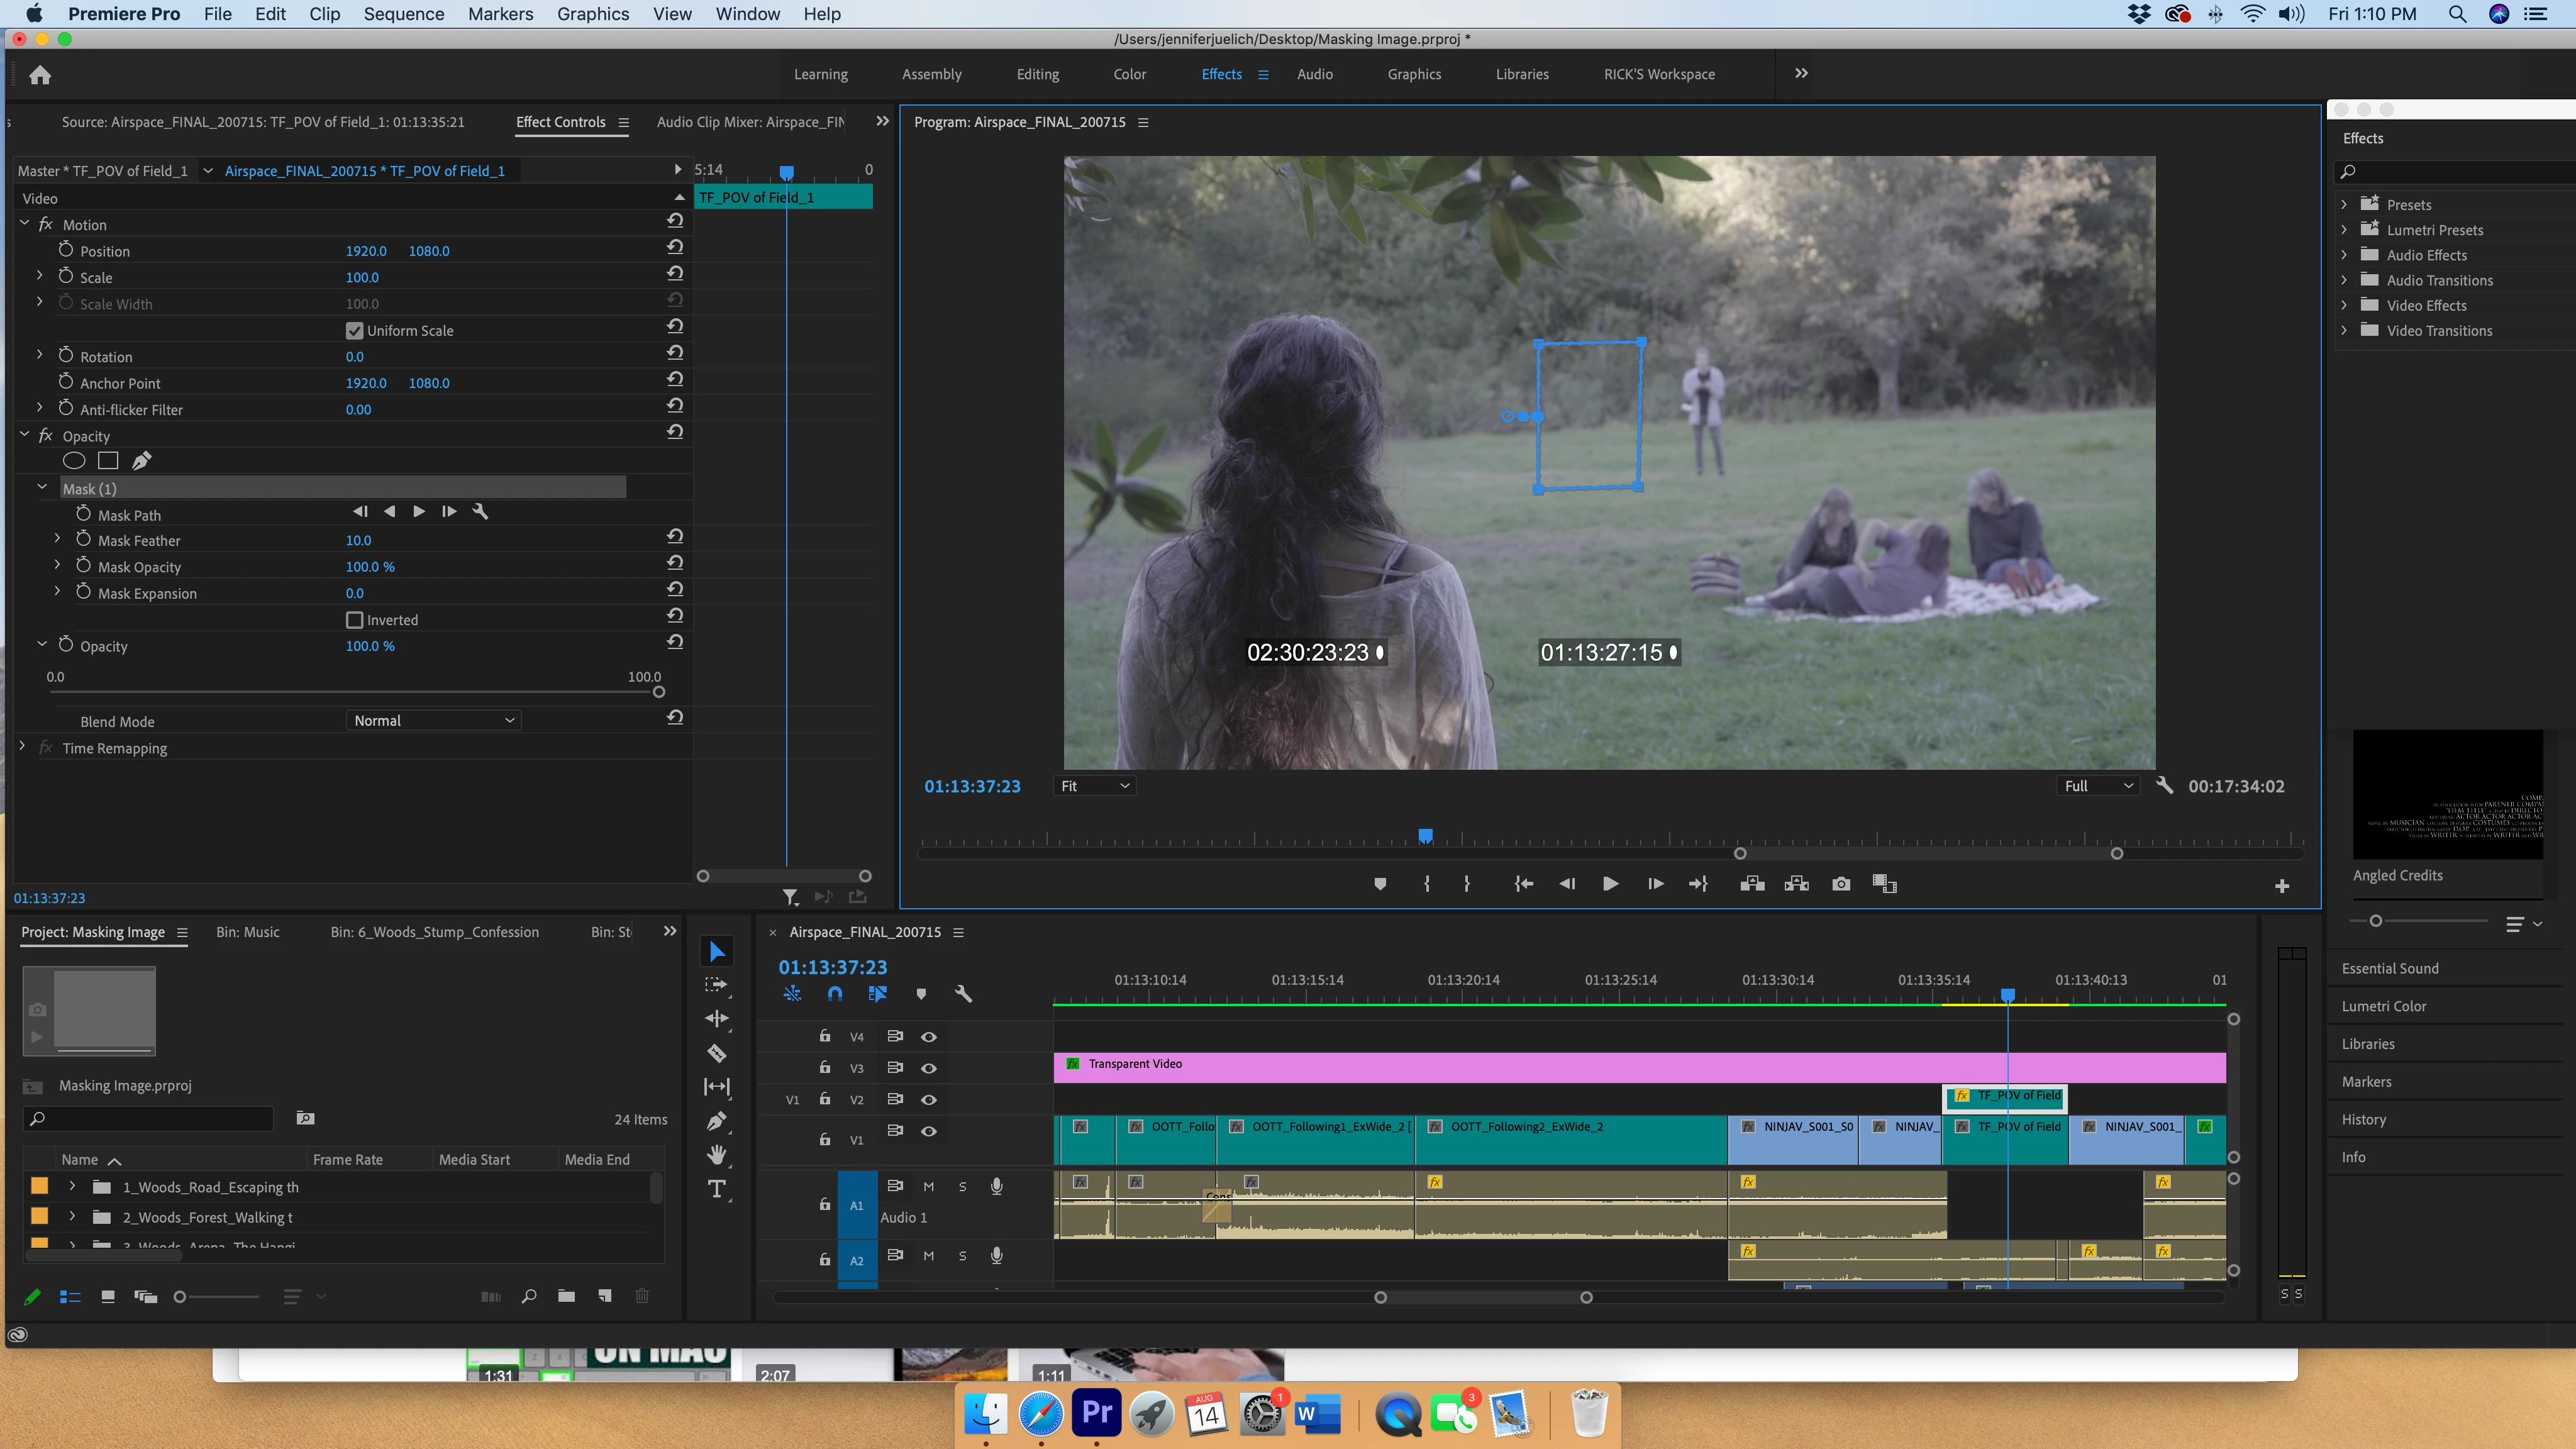This screenshot has width=2576, height=1449.
Task: Switch to the Color workspace tab
Action: coord(1129,74)
